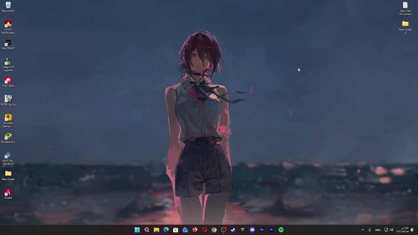Show hidden system tray icons
The height and width of the screenshot is (235, 418).
(x=362, y=230)
